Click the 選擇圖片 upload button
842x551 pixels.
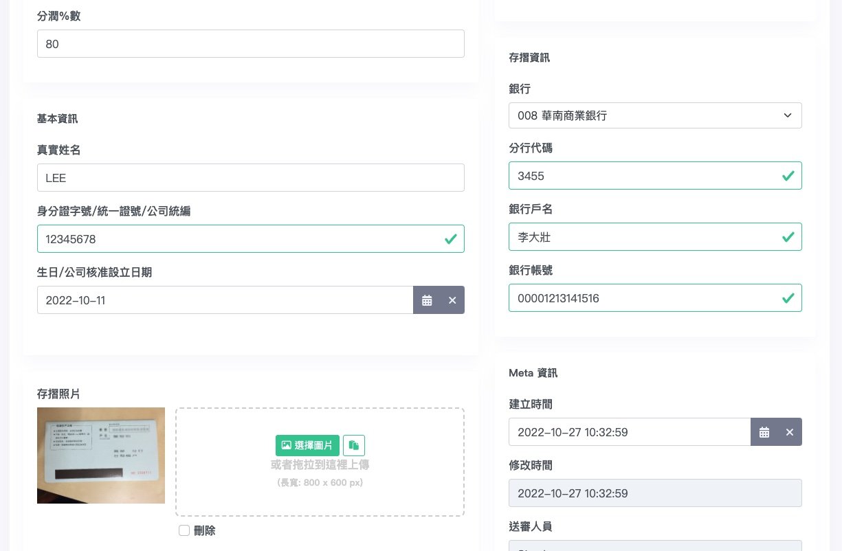307,445
